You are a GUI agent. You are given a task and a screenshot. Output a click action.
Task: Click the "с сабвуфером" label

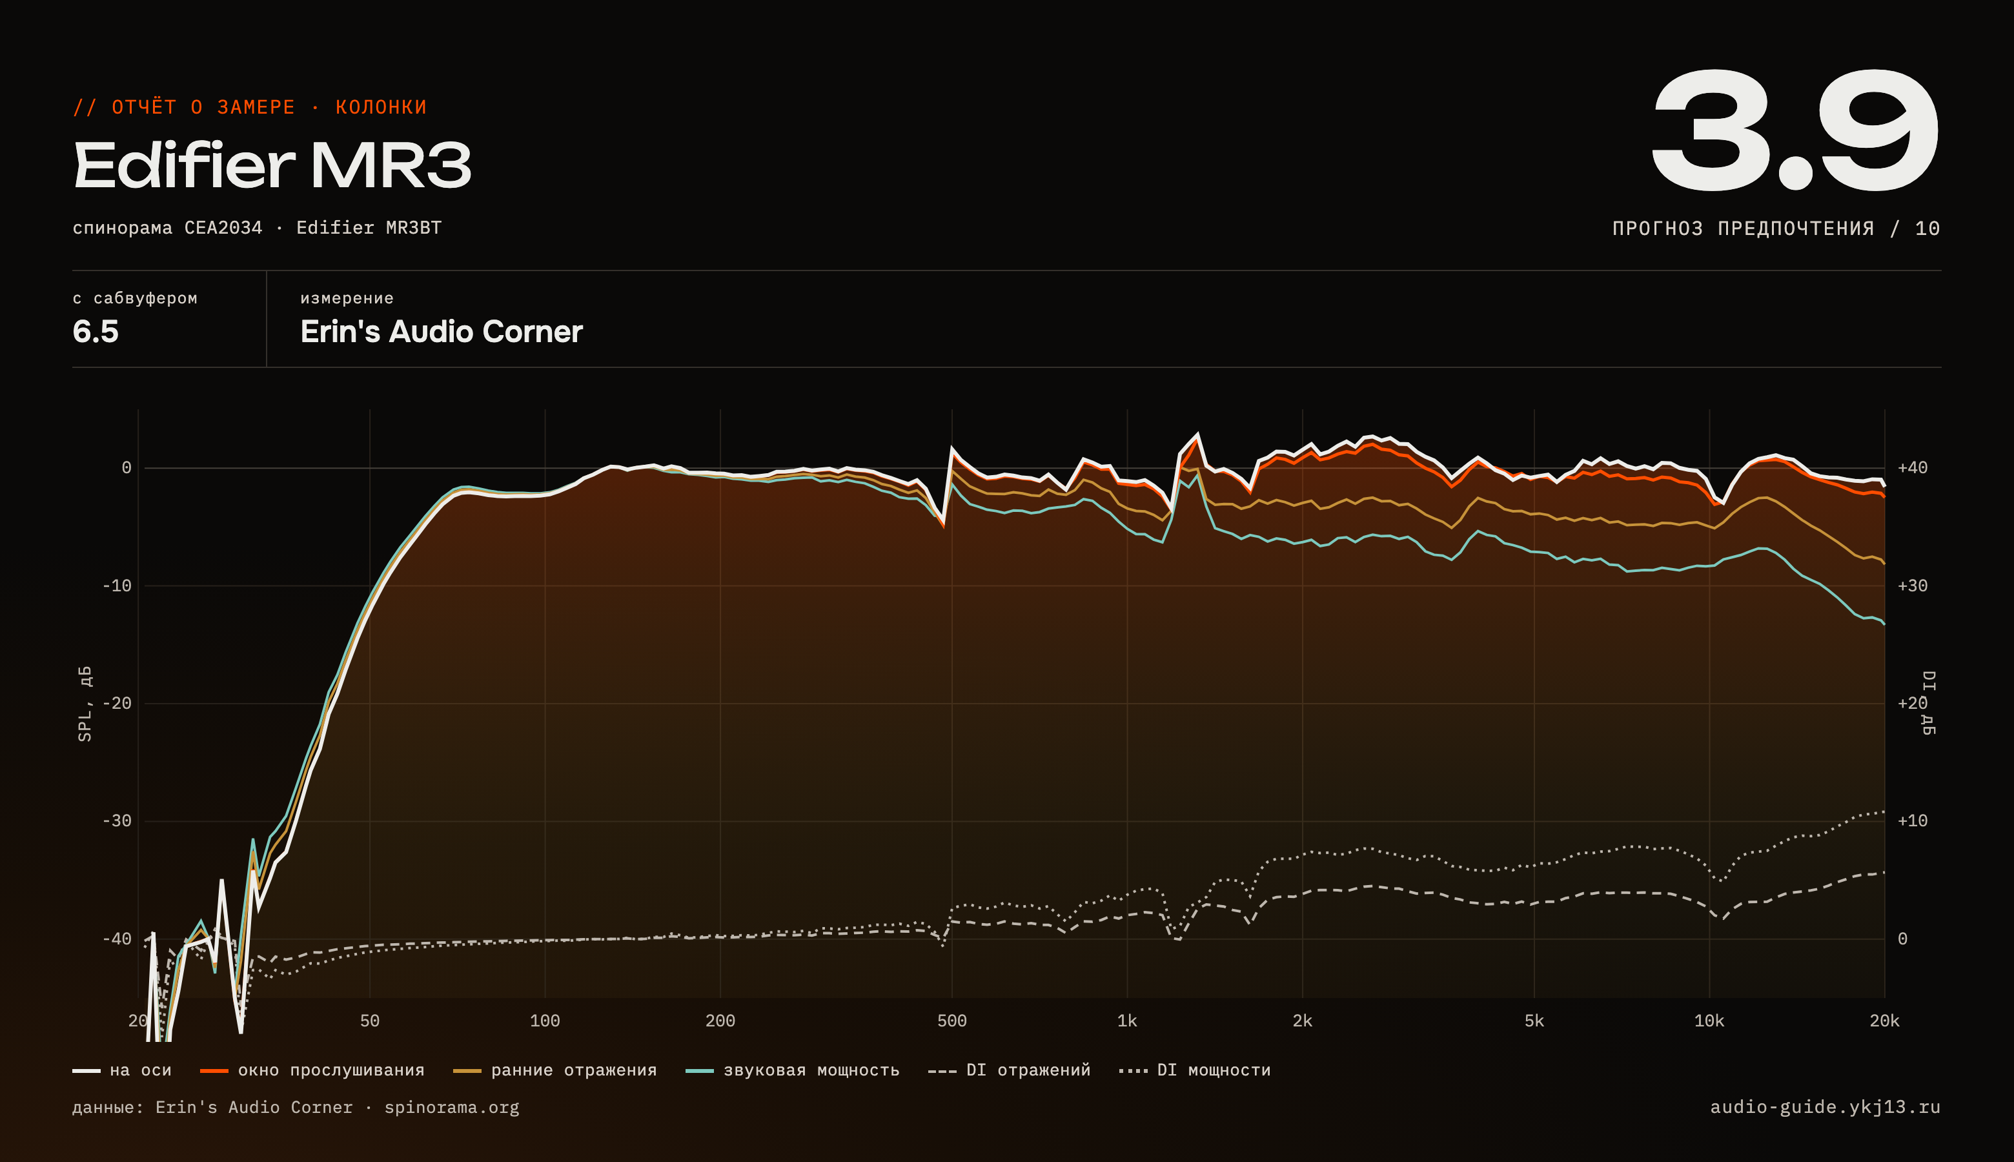[x=135, y=298]
